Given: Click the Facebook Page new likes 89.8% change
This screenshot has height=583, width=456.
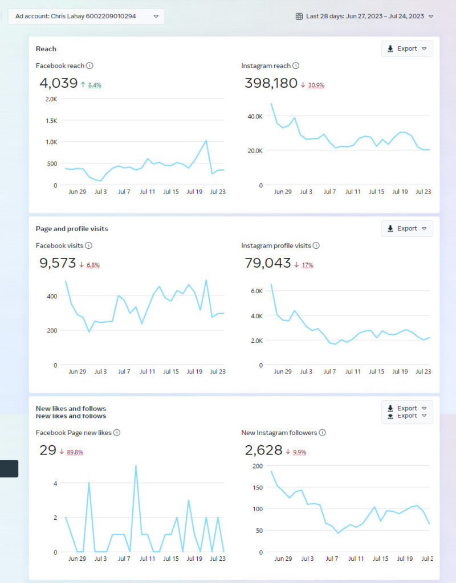Looking at the screenshot, I should pyautogui.click(x=75, y=453).
